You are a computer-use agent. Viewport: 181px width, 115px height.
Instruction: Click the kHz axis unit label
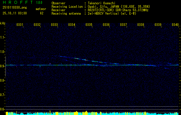(3, 23)
